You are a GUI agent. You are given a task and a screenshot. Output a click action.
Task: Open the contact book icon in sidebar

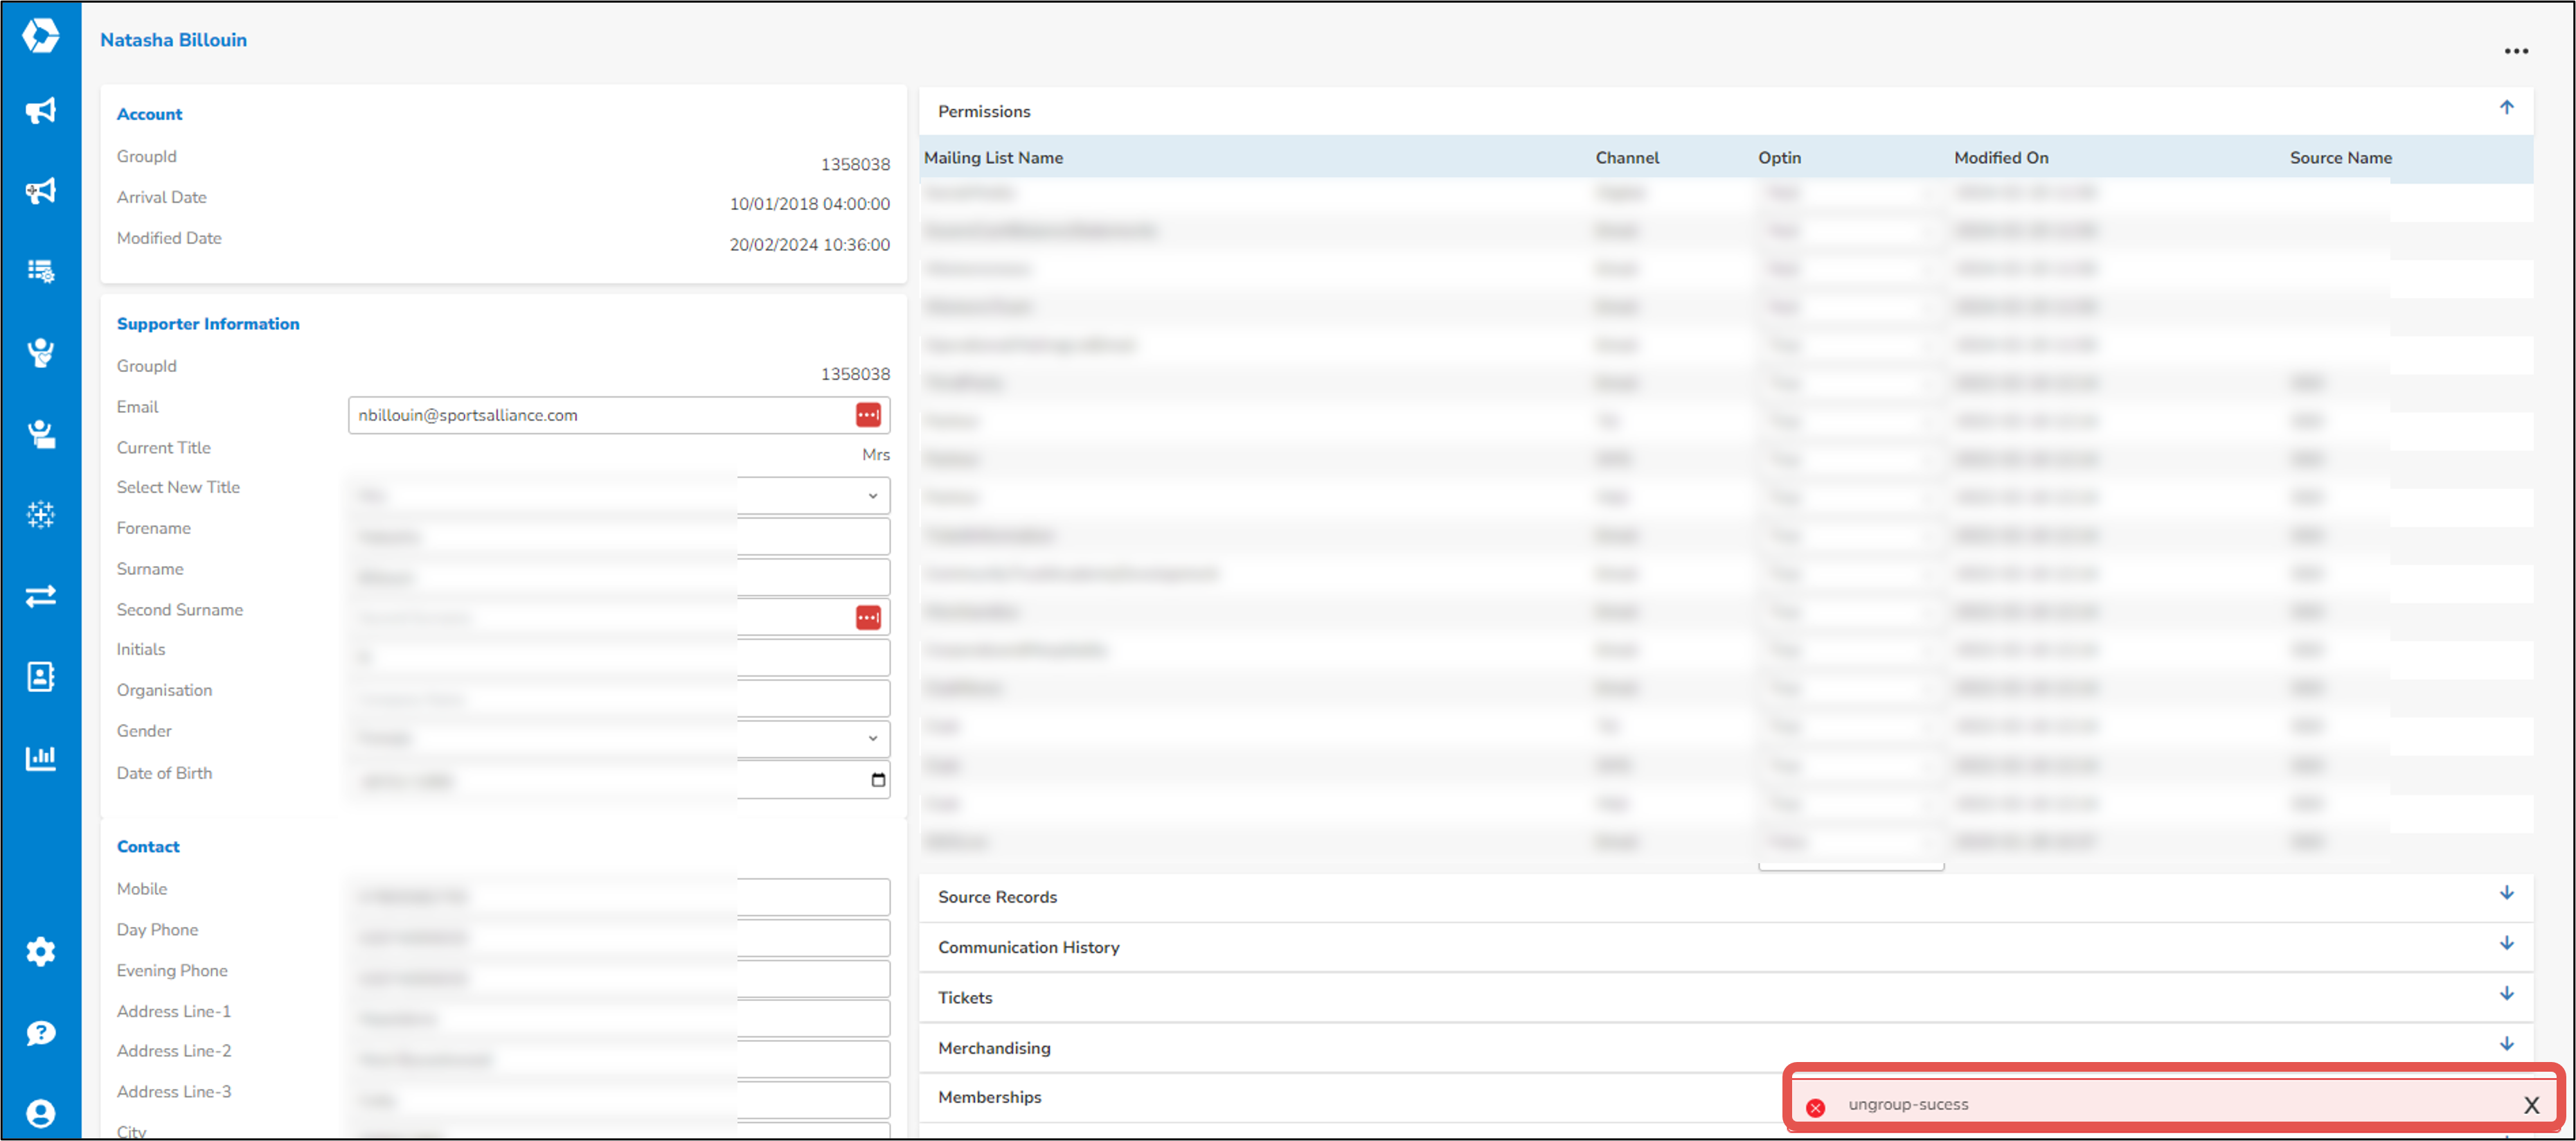coord(40,676)
